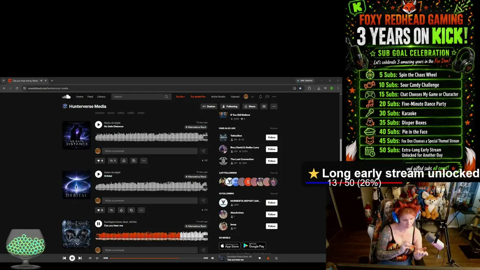Toggle following artist in the player bar
The height and width of the screenshot is (270, 480).
(268, 258)
